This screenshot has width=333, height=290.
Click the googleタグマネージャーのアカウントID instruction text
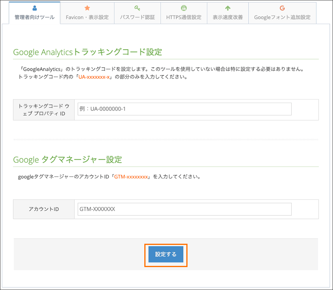point(109,177)
